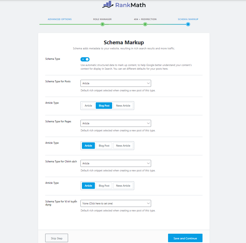The height and width of the screenshot is (243, 246).
Task: Click the RankMath logo icon
Action: [107, 4]
